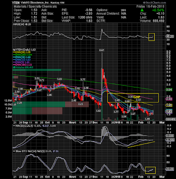Click the yellow MACD trendline annotation
The image size is (176, 179).
(142, 145)
